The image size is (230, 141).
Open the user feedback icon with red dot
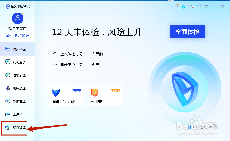click(x=191, y=7)
